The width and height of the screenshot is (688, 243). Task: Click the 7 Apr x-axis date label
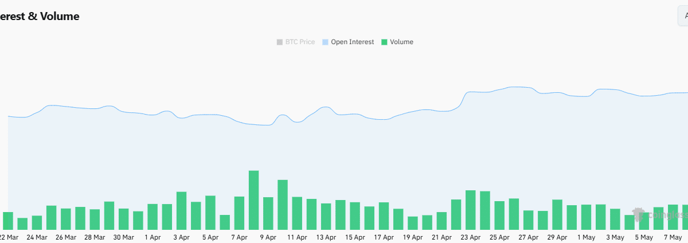point(239,237)
